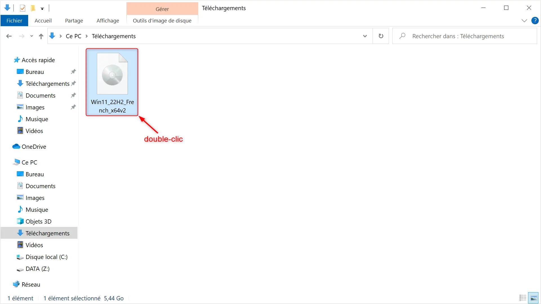541x304 pixels.
Task: Open Documents under Accès rapide
Action: [x=40, y=95]
